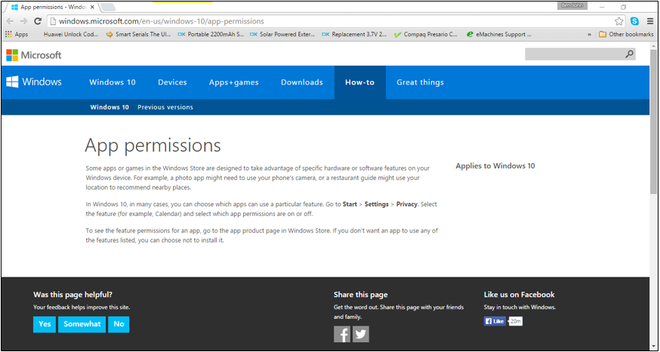Share page via Twitter icon
Screen dimensions: 660x352
(x=361, y=334)
